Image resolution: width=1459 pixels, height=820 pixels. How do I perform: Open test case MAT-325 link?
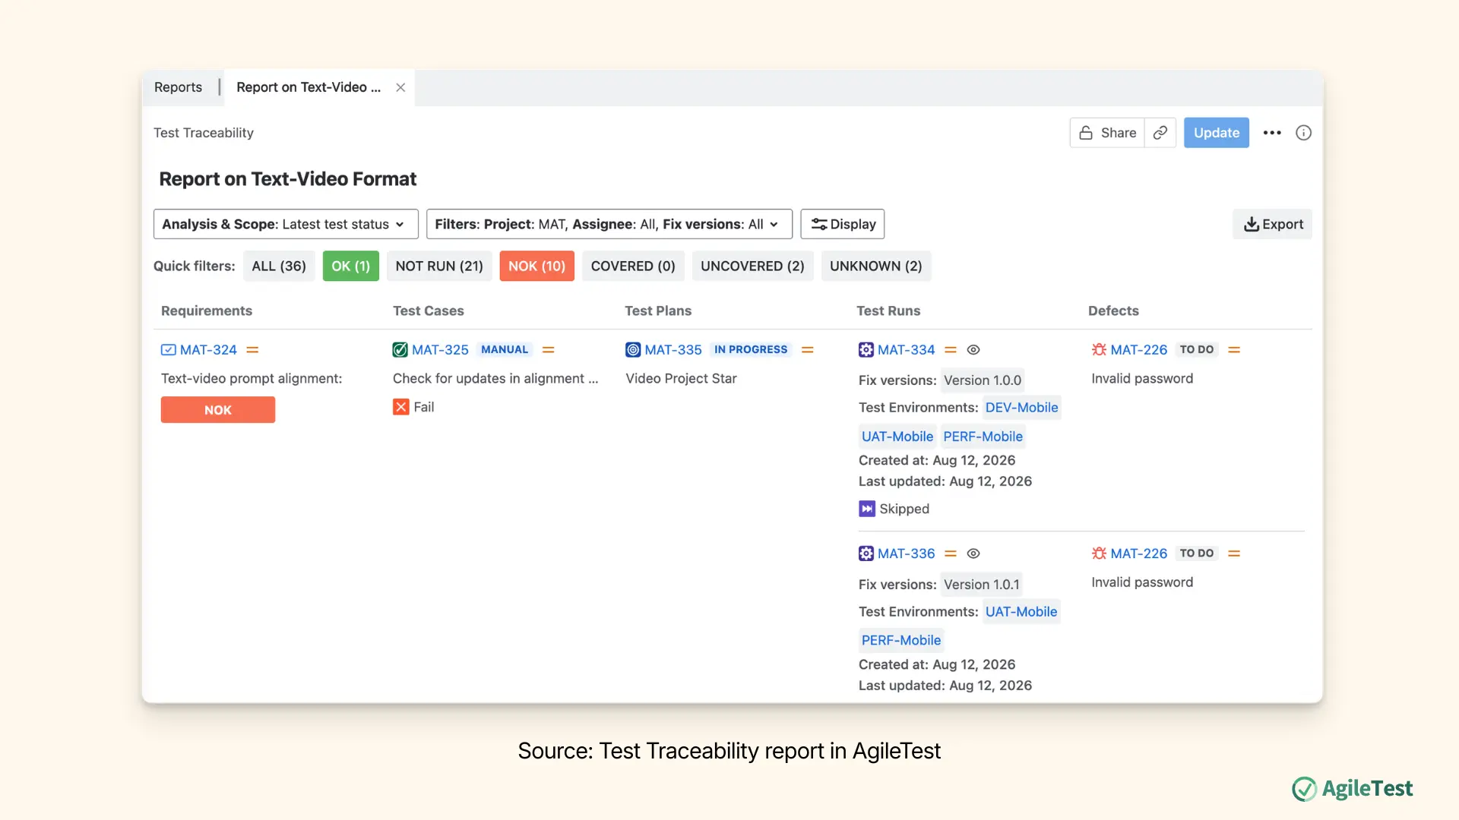click(x=440, y=349)
